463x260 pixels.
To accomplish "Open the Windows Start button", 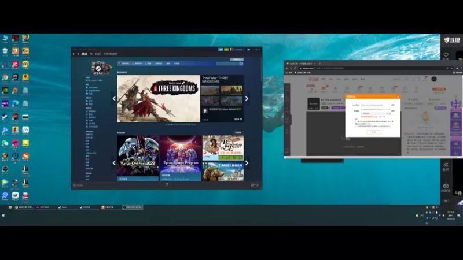I will (x=3, y=216).
